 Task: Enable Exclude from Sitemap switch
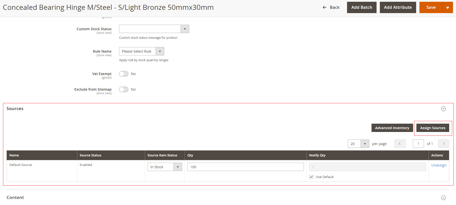(124, 89)
